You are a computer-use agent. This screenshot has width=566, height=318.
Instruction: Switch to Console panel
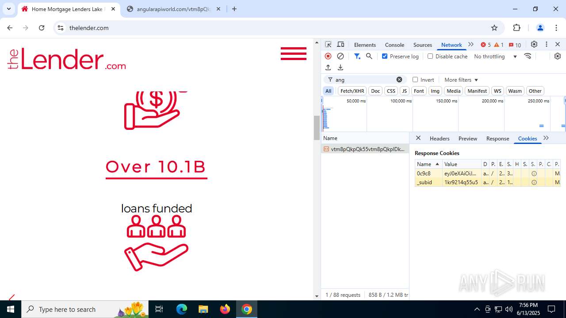[394, 45]
